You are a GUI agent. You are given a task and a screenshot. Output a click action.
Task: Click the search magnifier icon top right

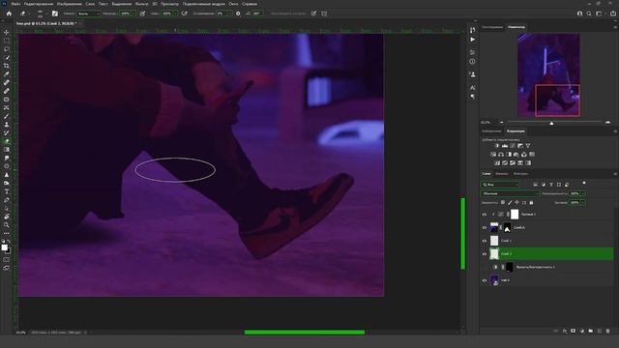tap(589, 14)
